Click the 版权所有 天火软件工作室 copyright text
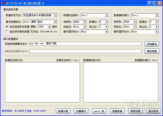 point(24,111)
